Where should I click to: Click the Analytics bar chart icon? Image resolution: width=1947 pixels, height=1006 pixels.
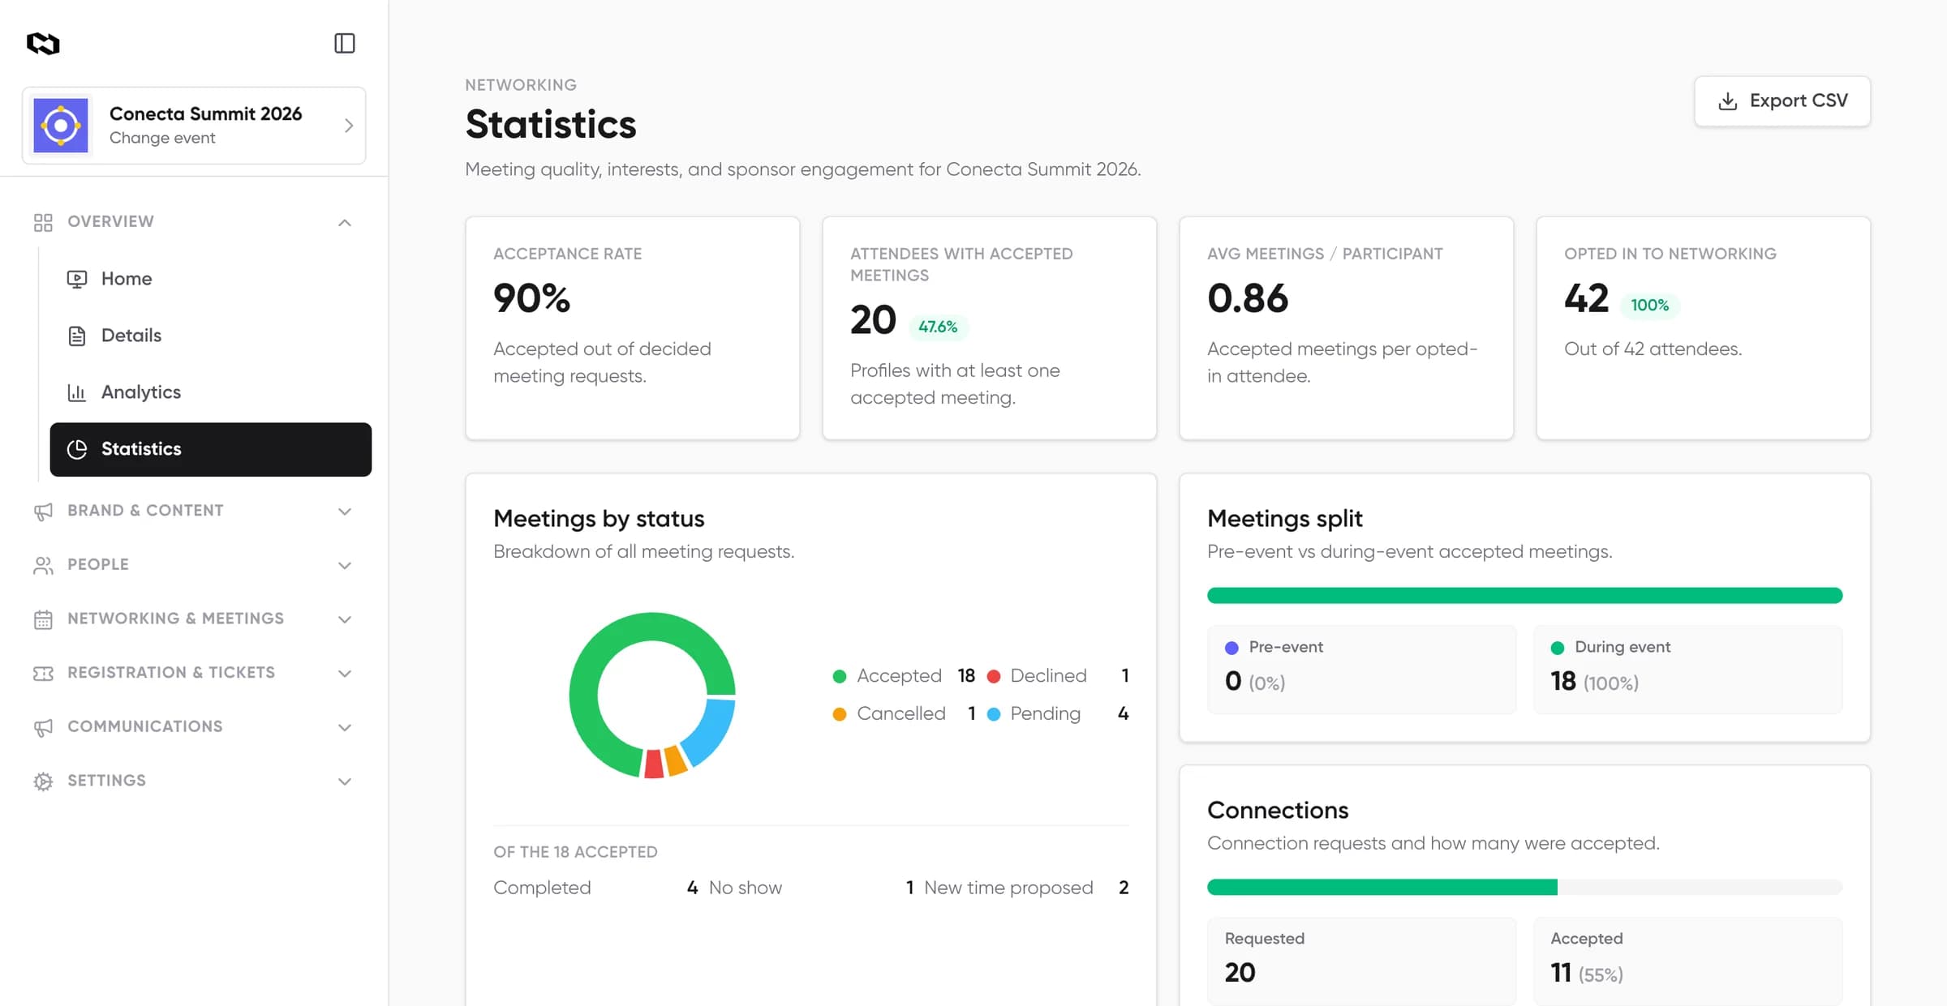coord(77,392)
